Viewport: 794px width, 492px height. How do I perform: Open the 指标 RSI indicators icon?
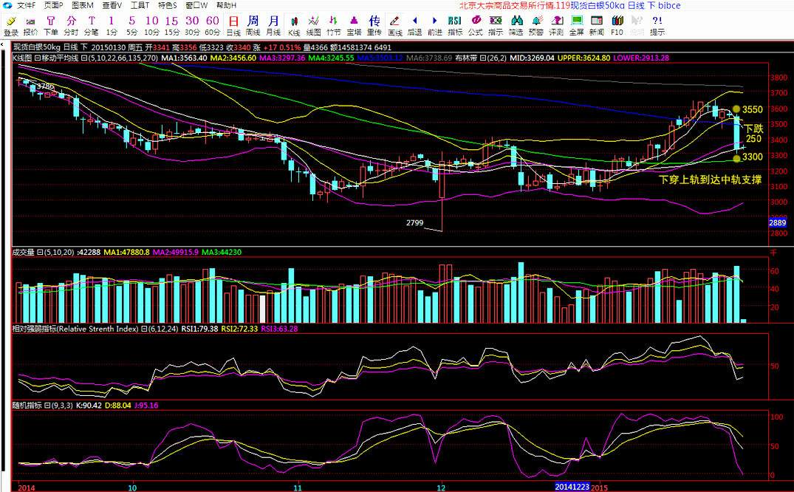coord(455,25)
